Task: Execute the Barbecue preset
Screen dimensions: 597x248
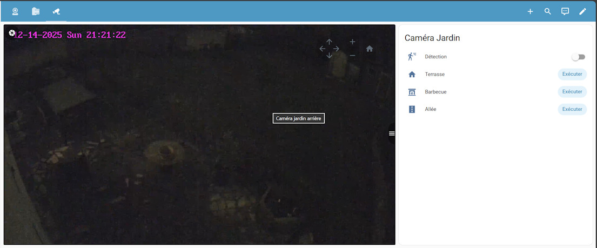Action: point(572,92)
